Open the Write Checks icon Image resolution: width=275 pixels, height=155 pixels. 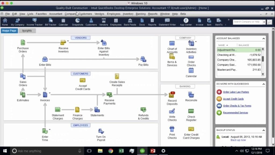[172, 111]
